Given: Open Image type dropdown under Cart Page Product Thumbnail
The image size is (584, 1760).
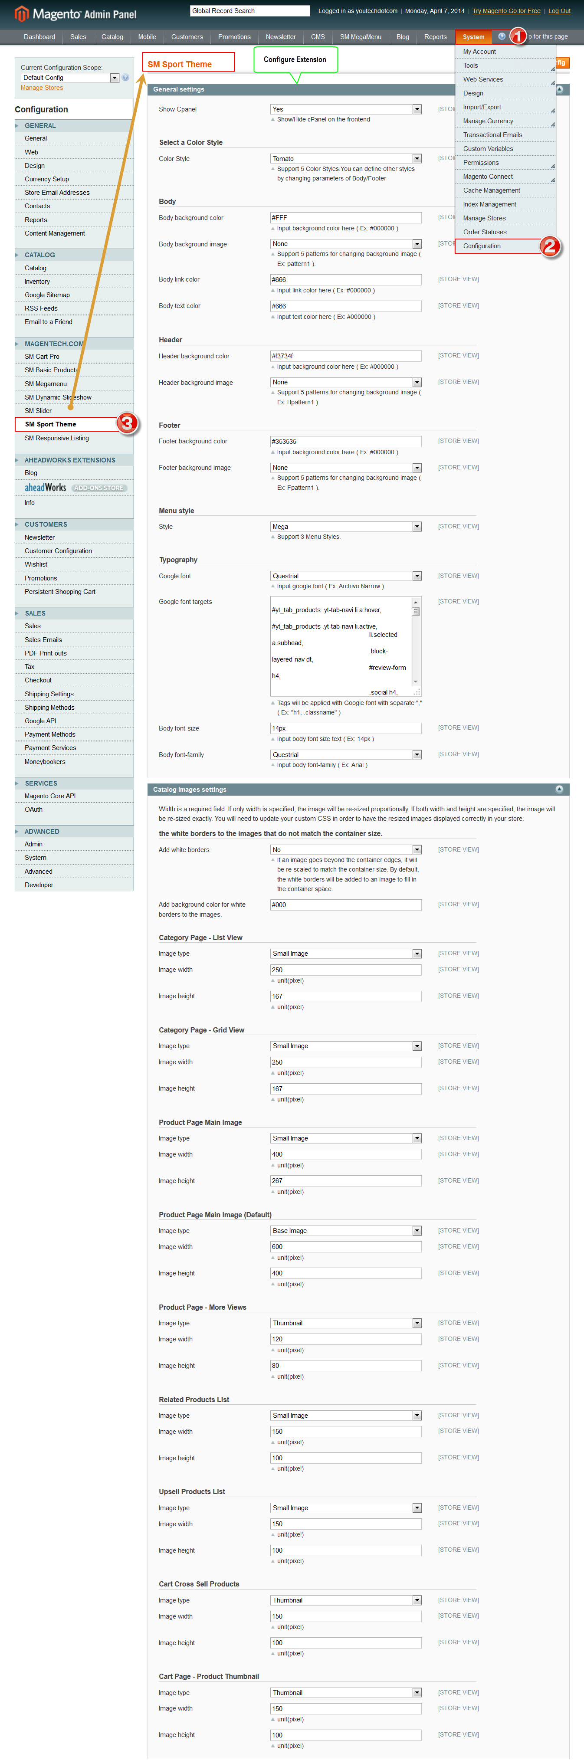Looking at the screenshot, I should click(x=346, y=1692).
